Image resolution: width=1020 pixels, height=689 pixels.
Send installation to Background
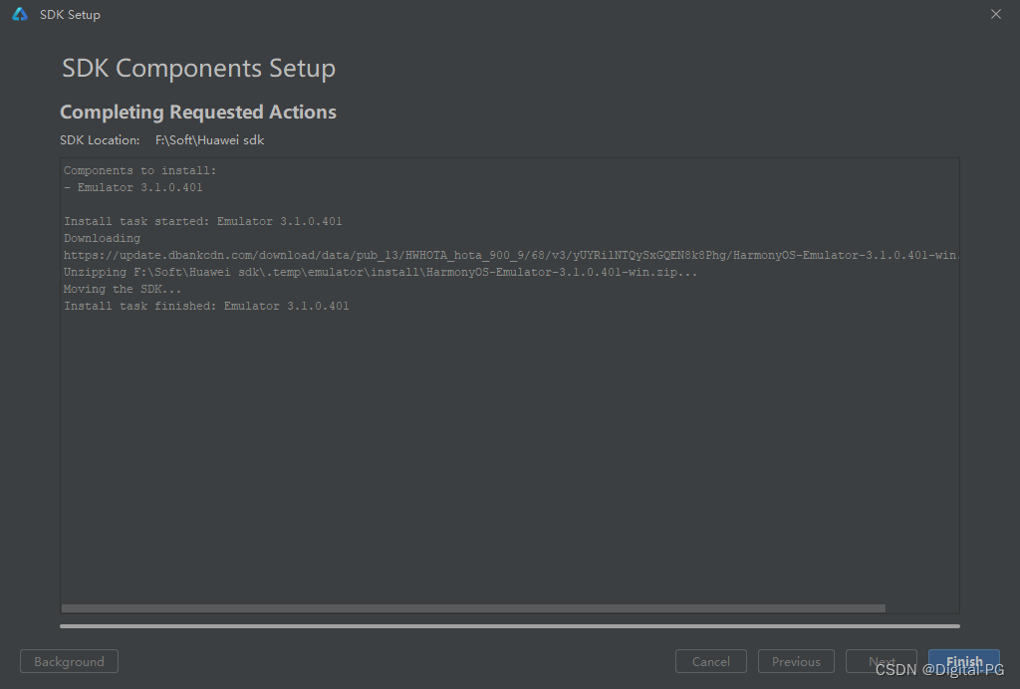(69, 661)
